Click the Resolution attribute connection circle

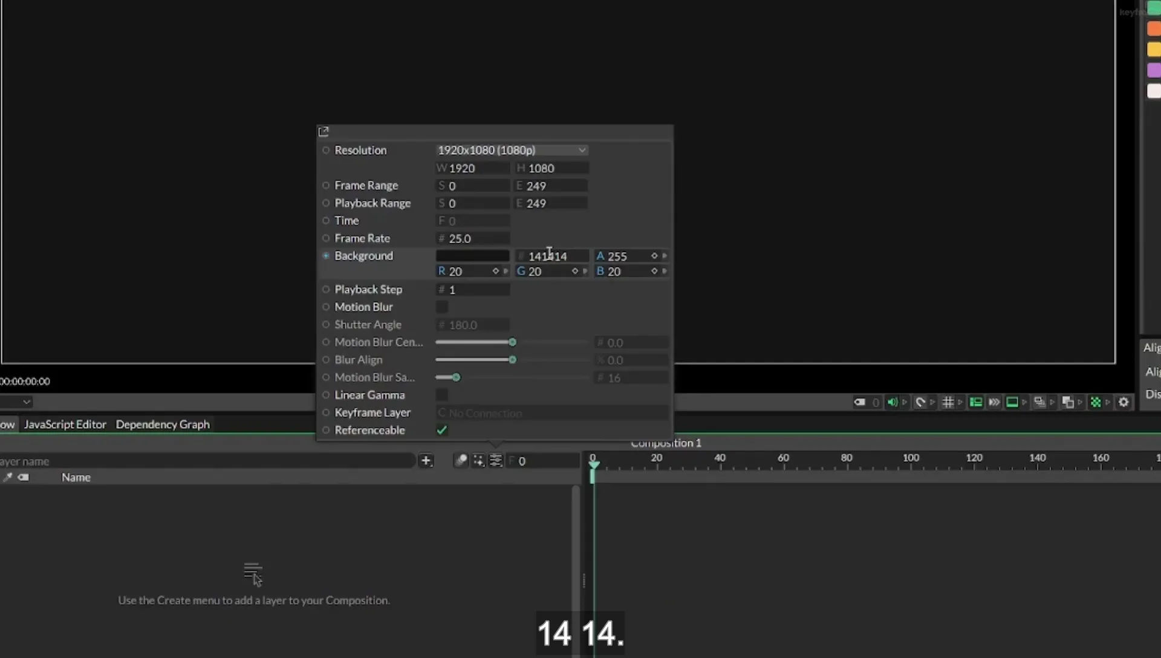point(326,150)
